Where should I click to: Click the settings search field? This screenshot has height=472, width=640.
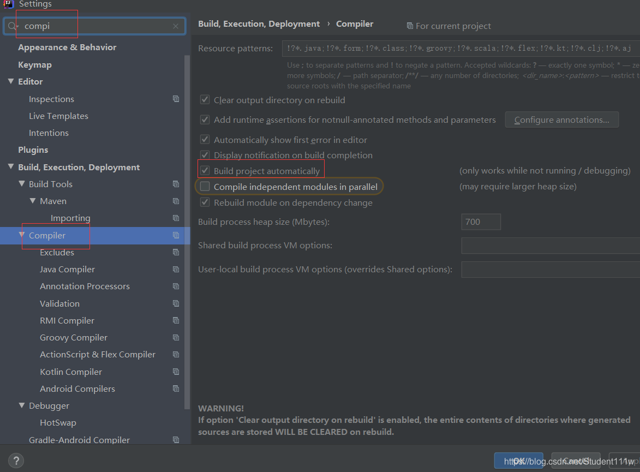click(95, 26)
